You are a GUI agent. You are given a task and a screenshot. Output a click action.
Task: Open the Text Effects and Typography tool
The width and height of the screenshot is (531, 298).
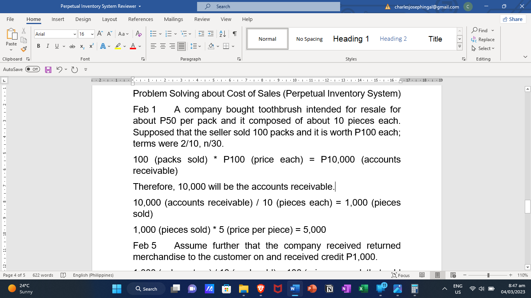(103, 46)
